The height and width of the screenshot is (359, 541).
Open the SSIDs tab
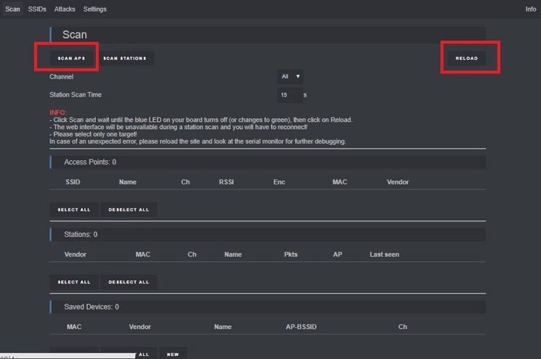click(x=37, y=9)
